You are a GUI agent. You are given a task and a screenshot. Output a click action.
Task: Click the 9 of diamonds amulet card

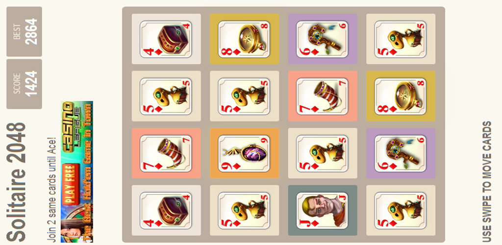pos(244,153)
